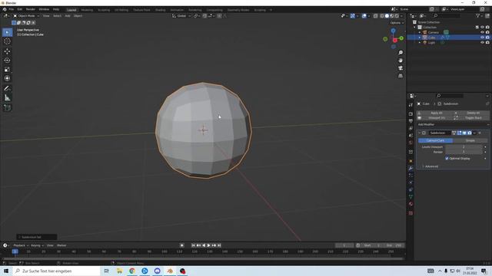The width and height of the screenshot is (492, 276).
Task: Activate the Rotate tool
Action: (7, 60)
